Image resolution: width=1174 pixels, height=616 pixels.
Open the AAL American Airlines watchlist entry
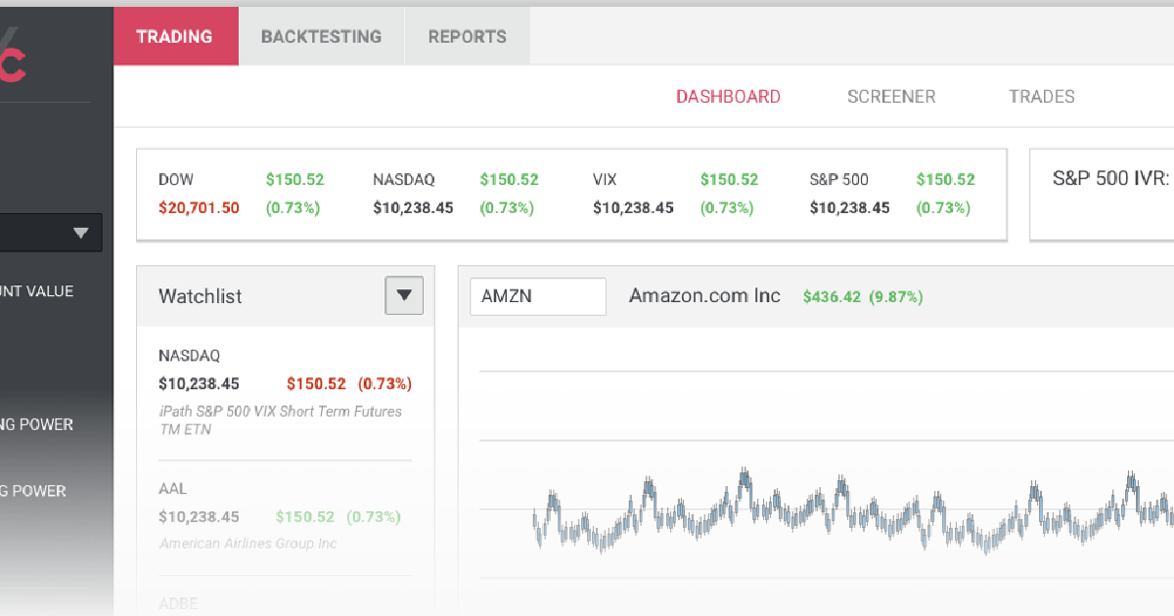click(x=284, y=513)
